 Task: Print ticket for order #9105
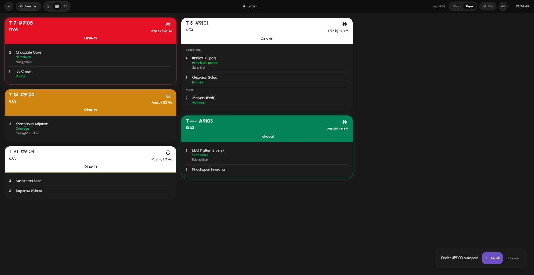tap(168, 24)
